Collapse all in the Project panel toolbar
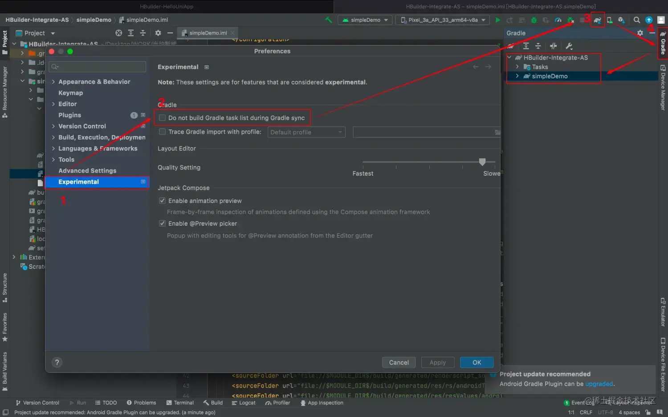668x417 pixels. point(143,33)
